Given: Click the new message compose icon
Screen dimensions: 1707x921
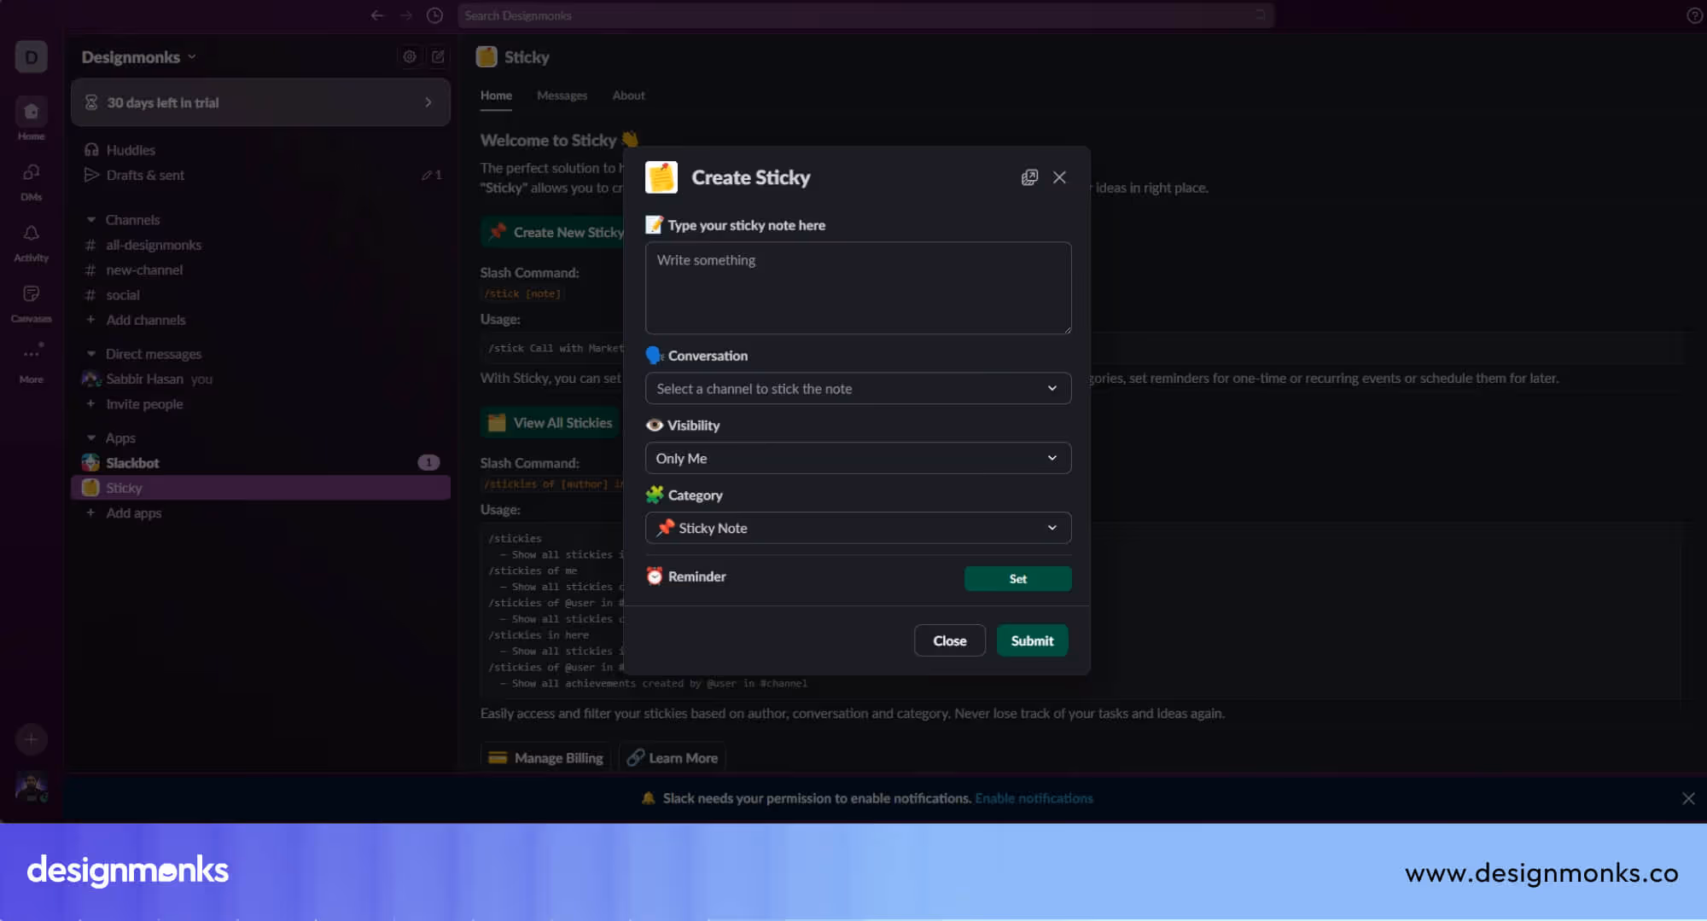Looking at the screenshot, I should coord(438,56).
